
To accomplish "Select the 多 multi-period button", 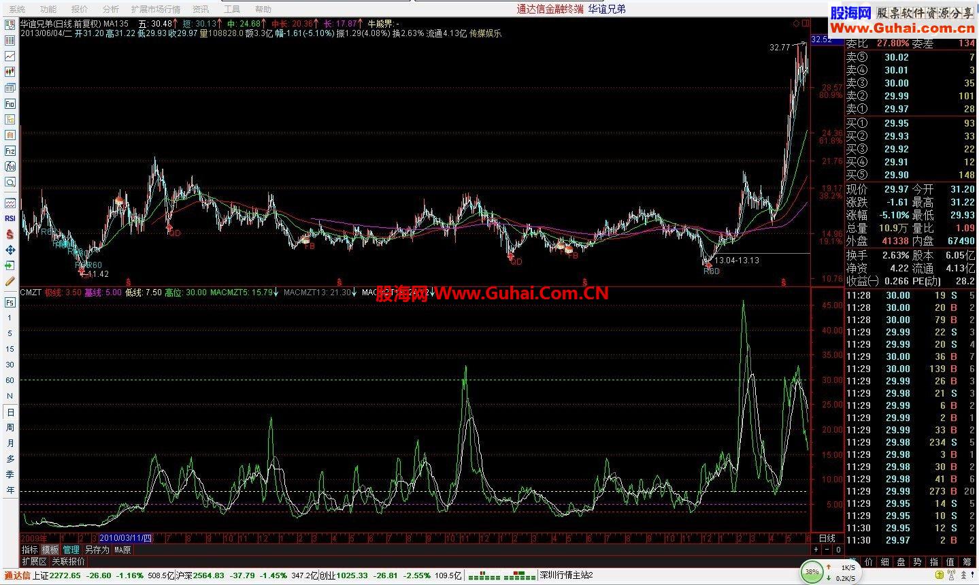I will 10,458.
